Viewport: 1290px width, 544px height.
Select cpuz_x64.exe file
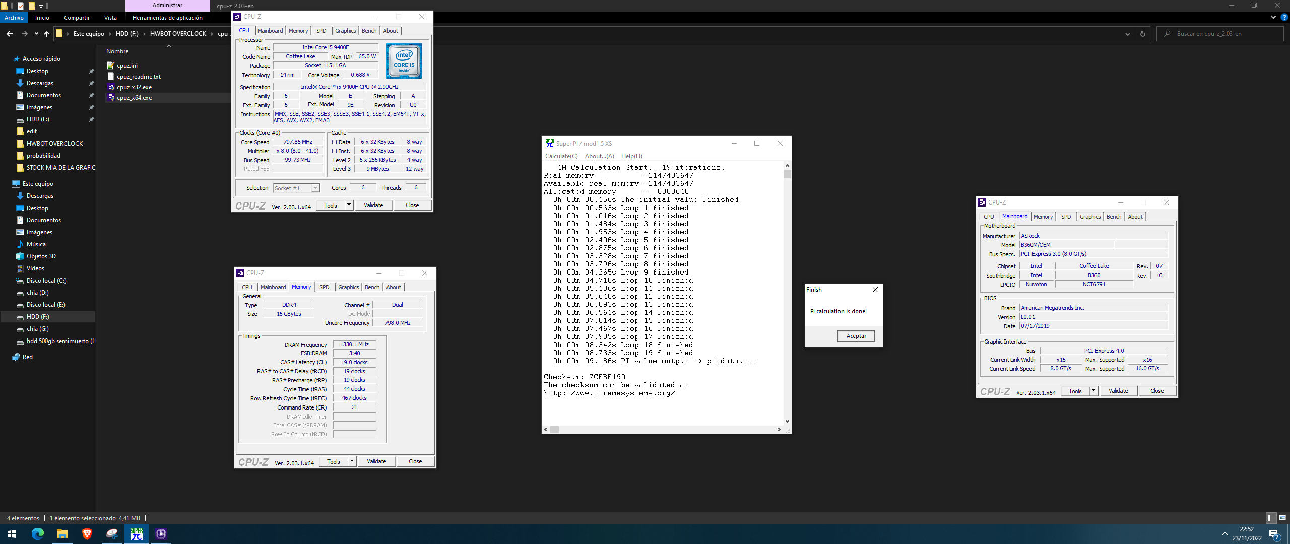point(134,98)
